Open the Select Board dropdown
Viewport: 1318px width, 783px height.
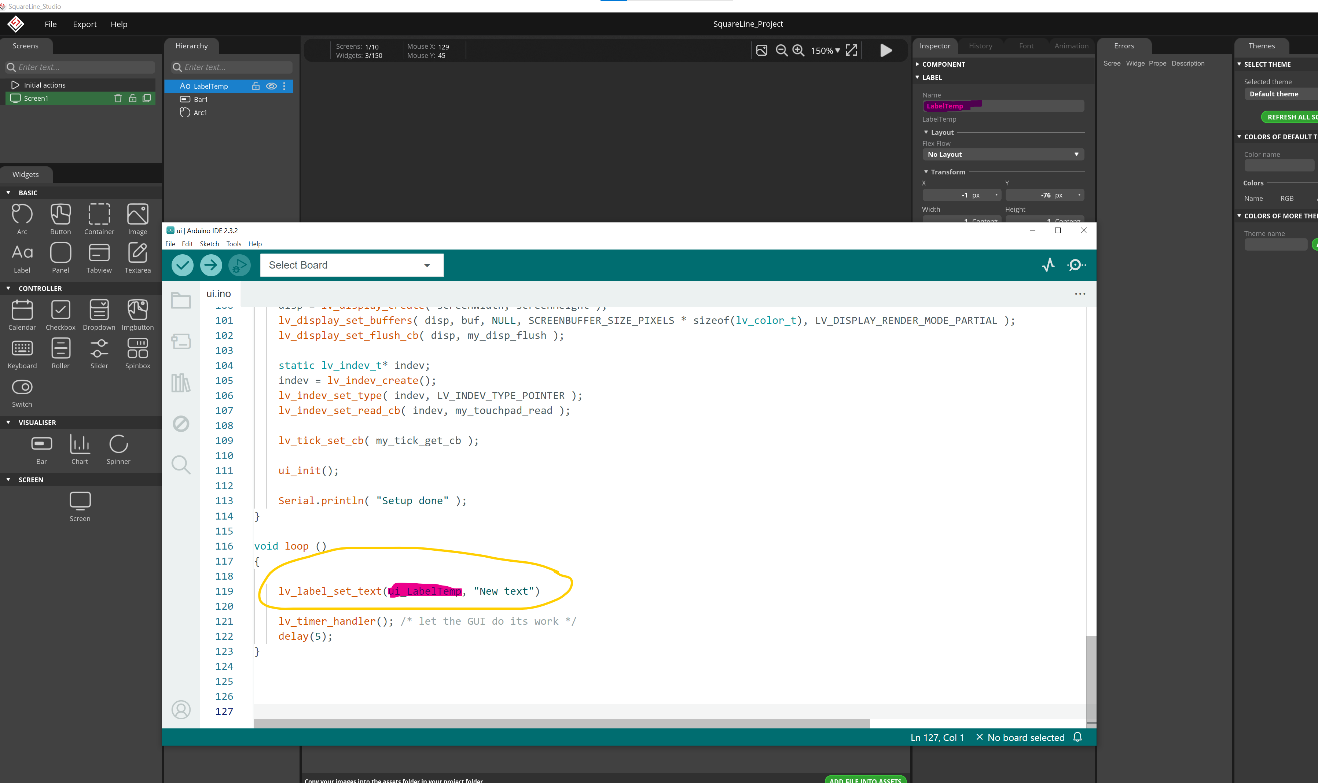point(352,265)
